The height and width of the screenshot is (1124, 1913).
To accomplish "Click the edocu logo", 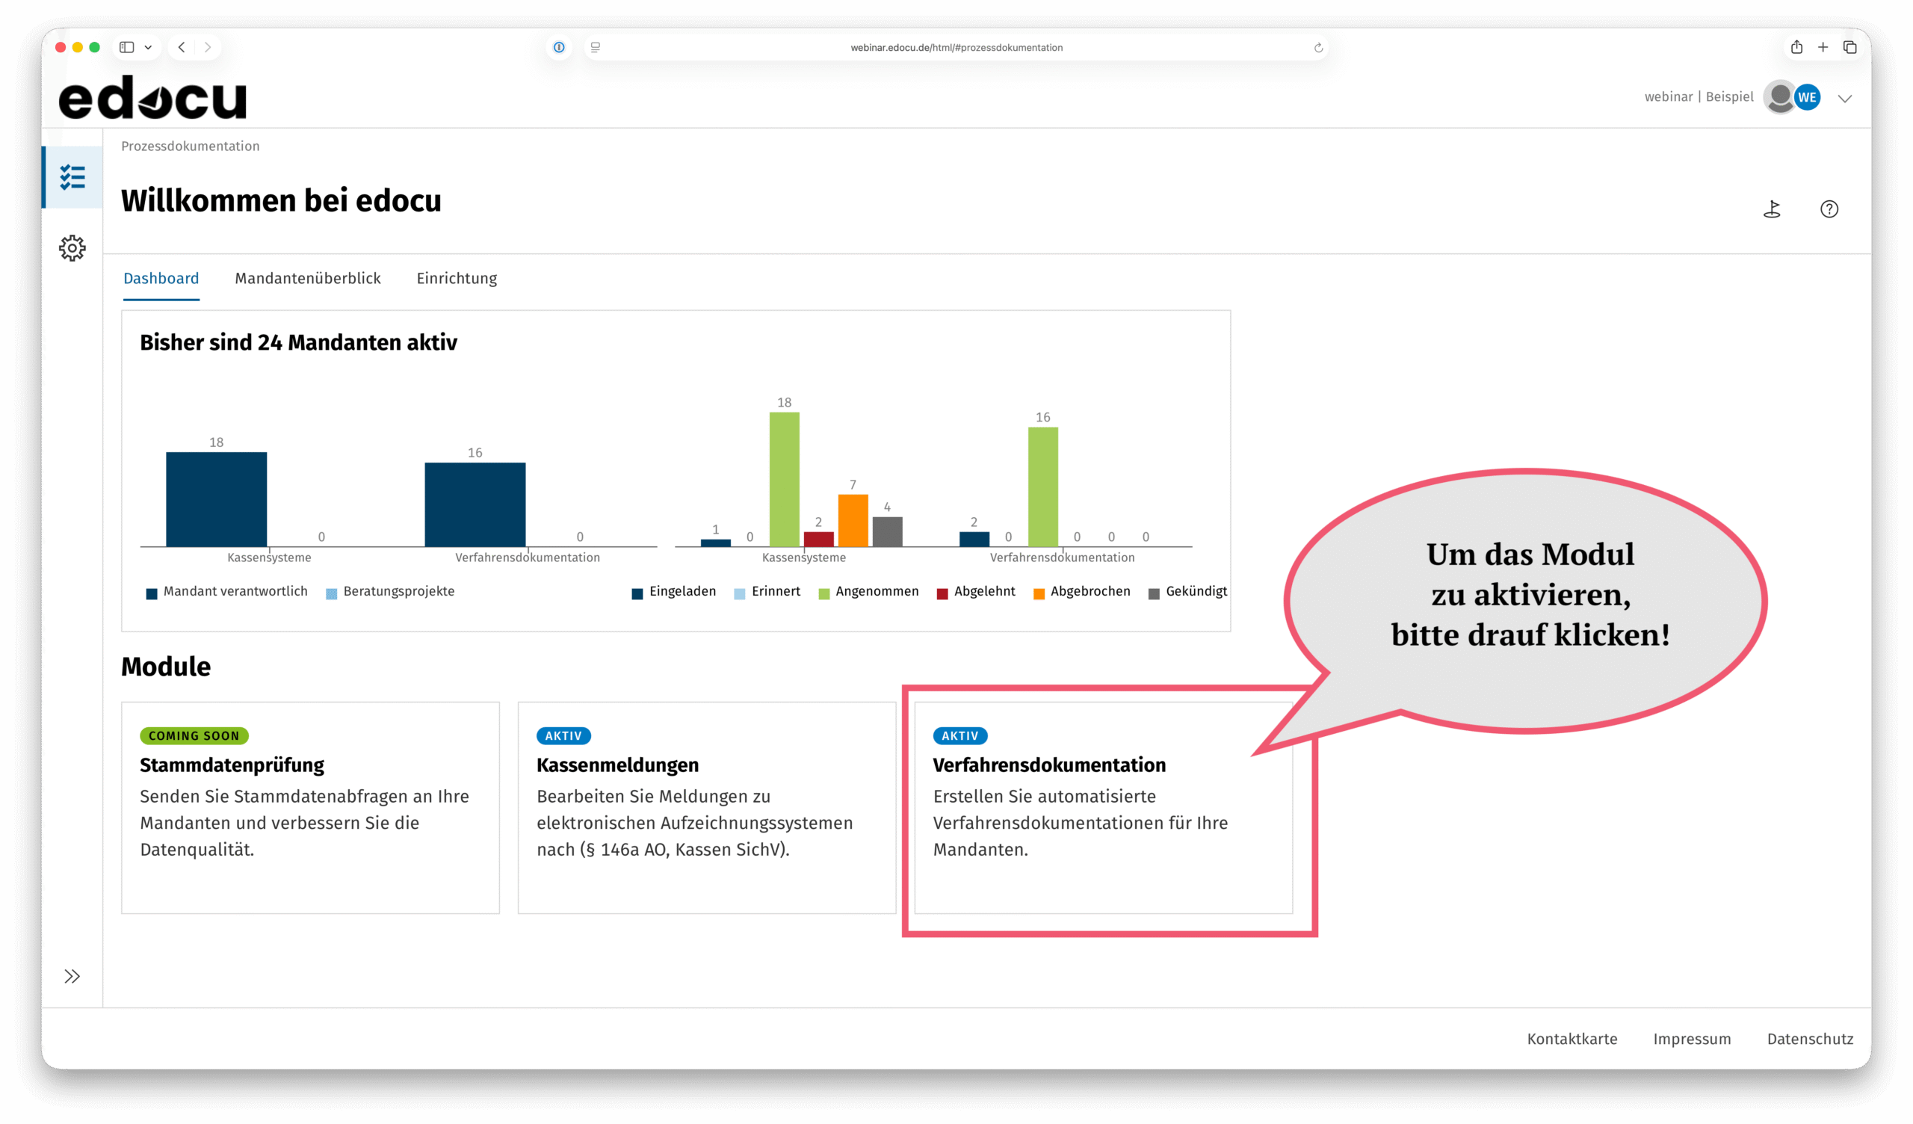I will [152, 97].
